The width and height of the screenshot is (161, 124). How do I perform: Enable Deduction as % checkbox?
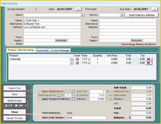pyautogui.click(x=59, y=95)
